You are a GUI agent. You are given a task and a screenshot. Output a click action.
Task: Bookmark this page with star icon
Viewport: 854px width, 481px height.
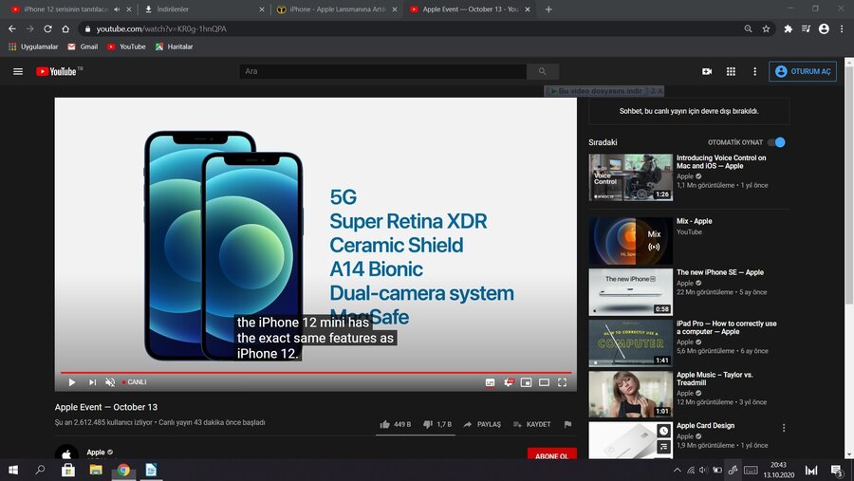[767, 28]
